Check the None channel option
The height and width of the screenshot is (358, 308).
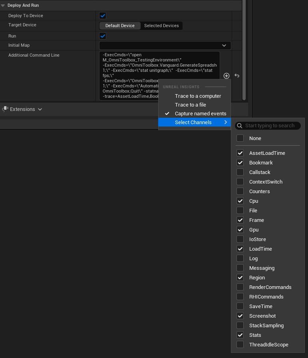click(x=240, y=138)
